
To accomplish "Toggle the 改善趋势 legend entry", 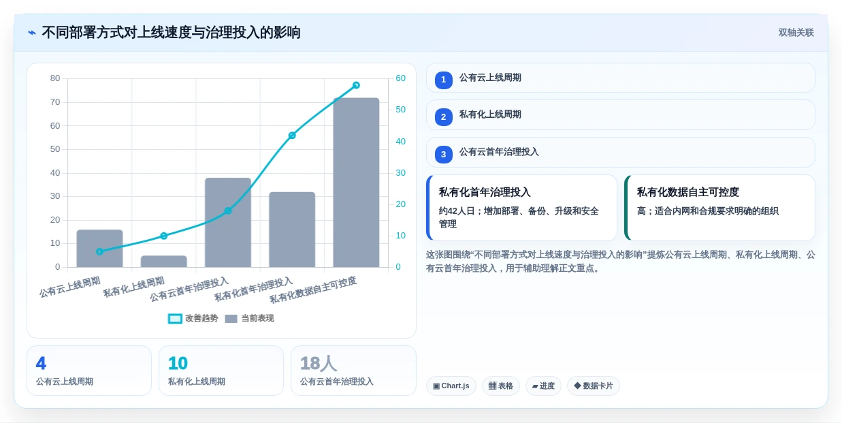I will tap(194, 318).
